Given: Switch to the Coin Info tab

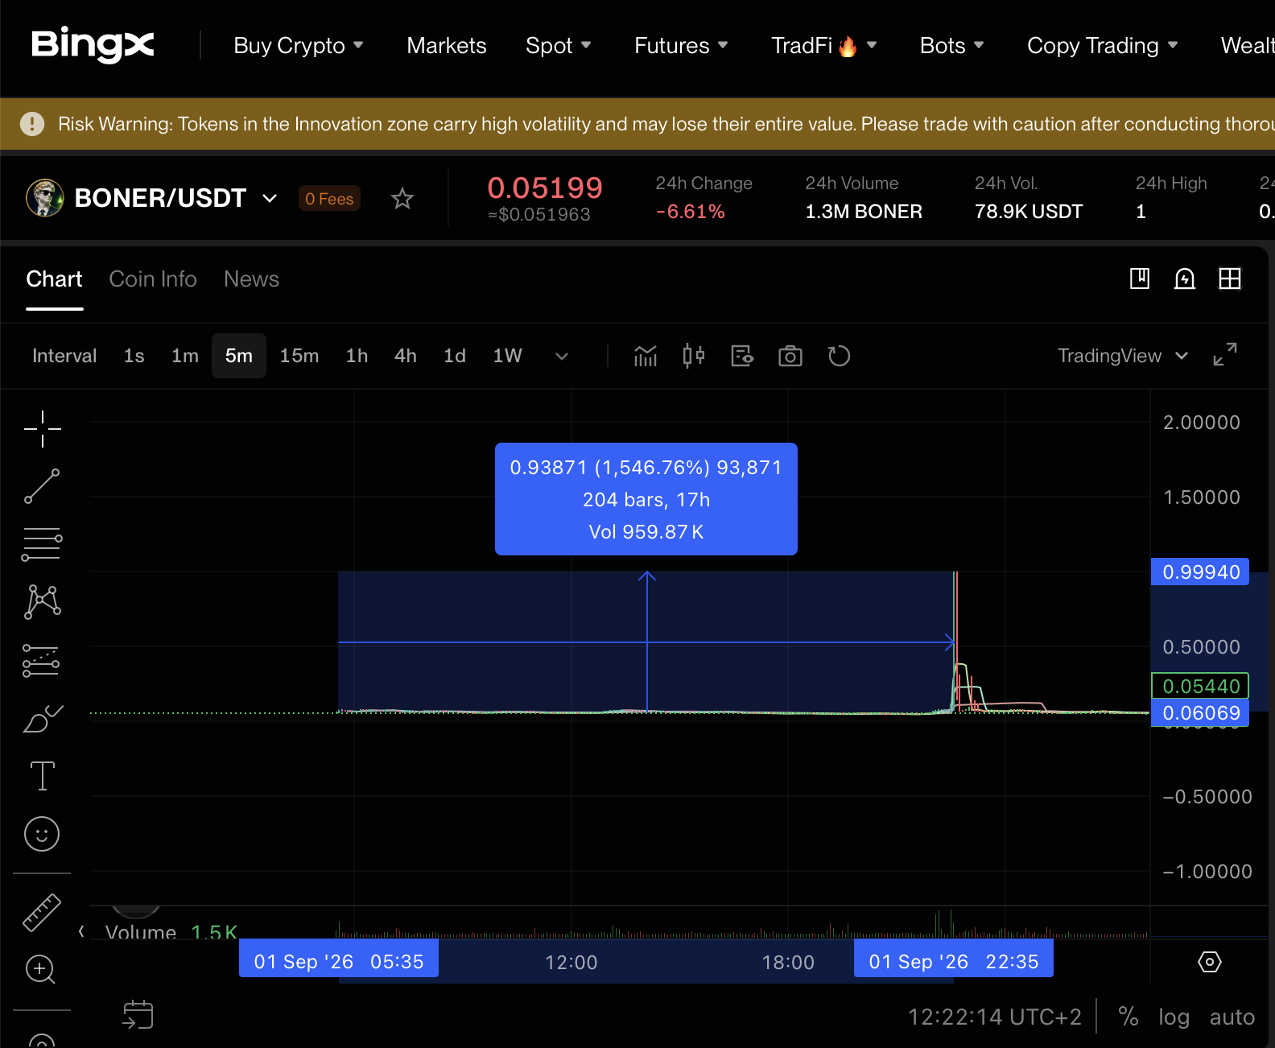Looking at the screenshot, I should (x=153, y=279).
